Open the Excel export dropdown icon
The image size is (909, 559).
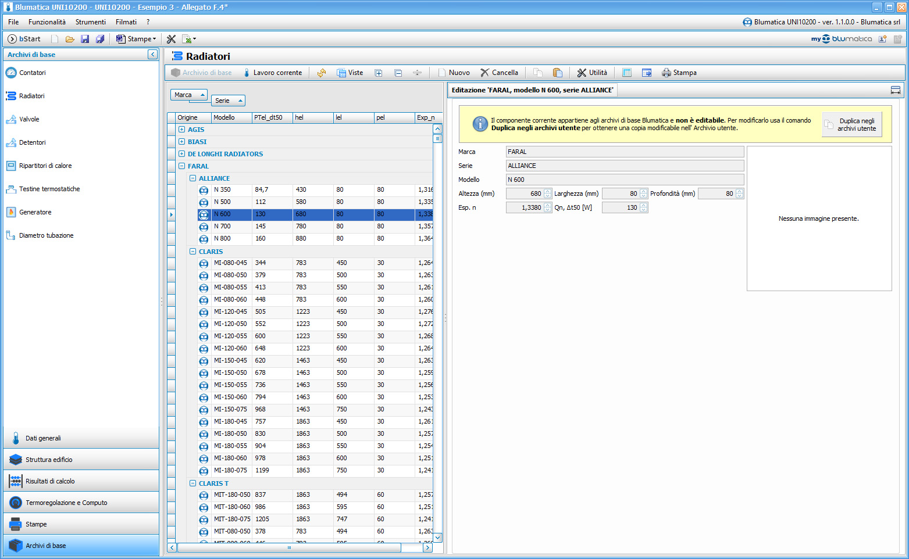click(x=189, y=39)
